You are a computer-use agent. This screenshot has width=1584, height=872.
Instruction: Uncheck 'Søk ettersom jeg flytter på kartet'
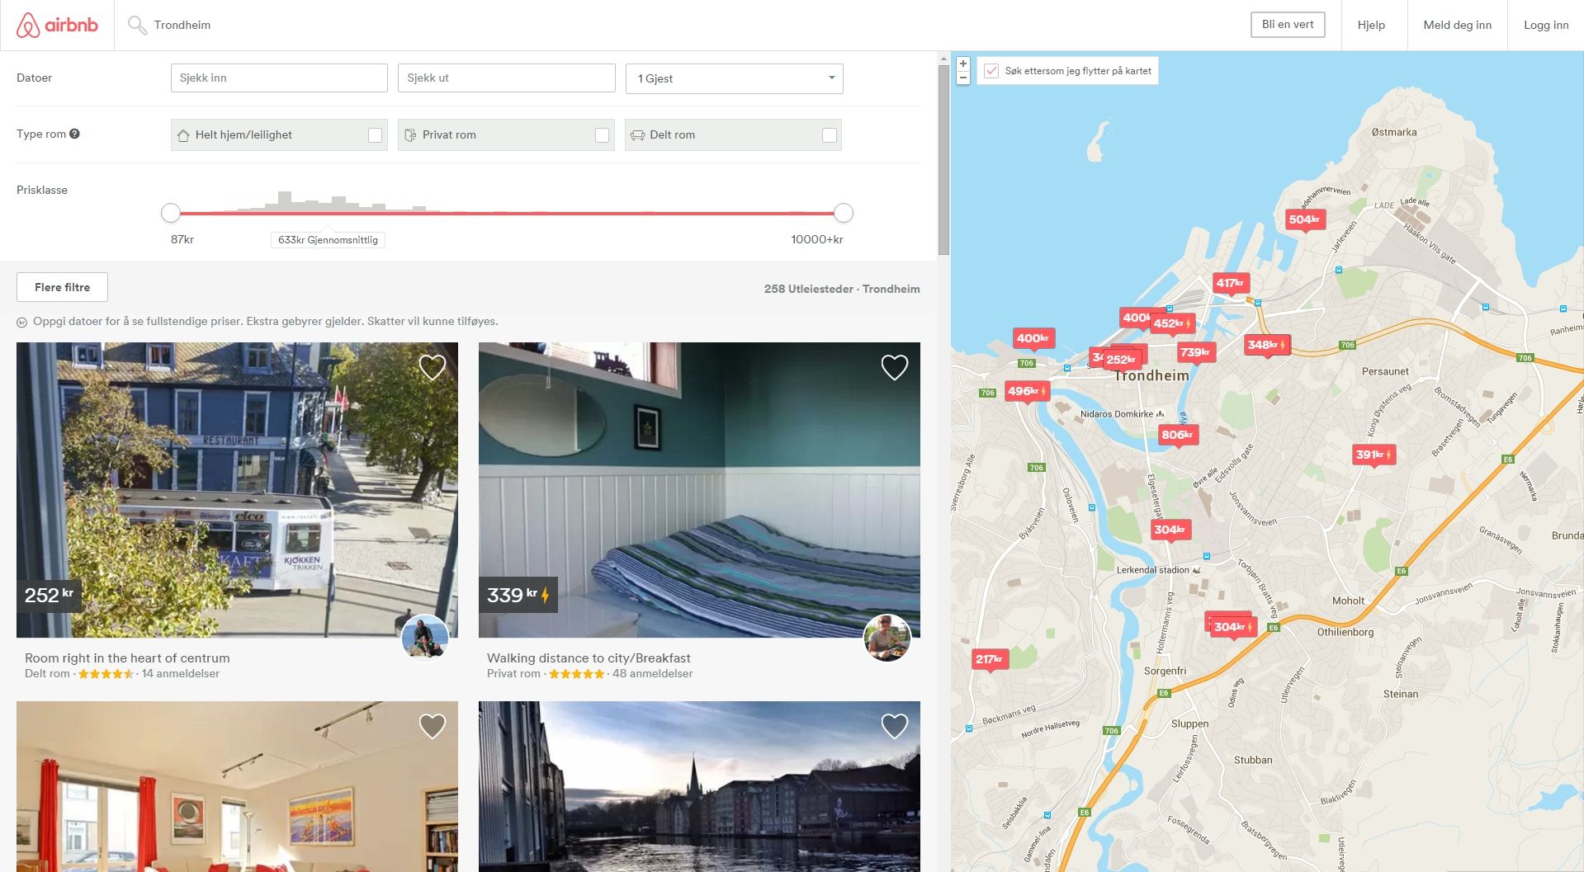991,71
